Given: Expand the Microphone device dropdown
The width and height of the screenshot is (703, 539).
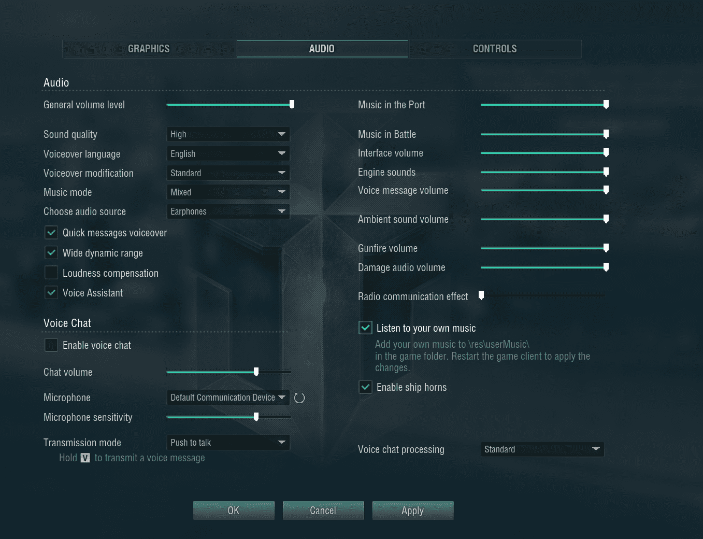Looking at the screenshot, I should (x=228, y=398).
